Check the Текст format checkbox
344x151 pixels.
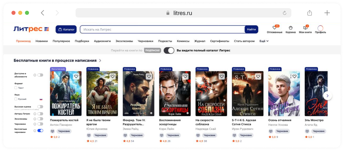click(16, 88)
